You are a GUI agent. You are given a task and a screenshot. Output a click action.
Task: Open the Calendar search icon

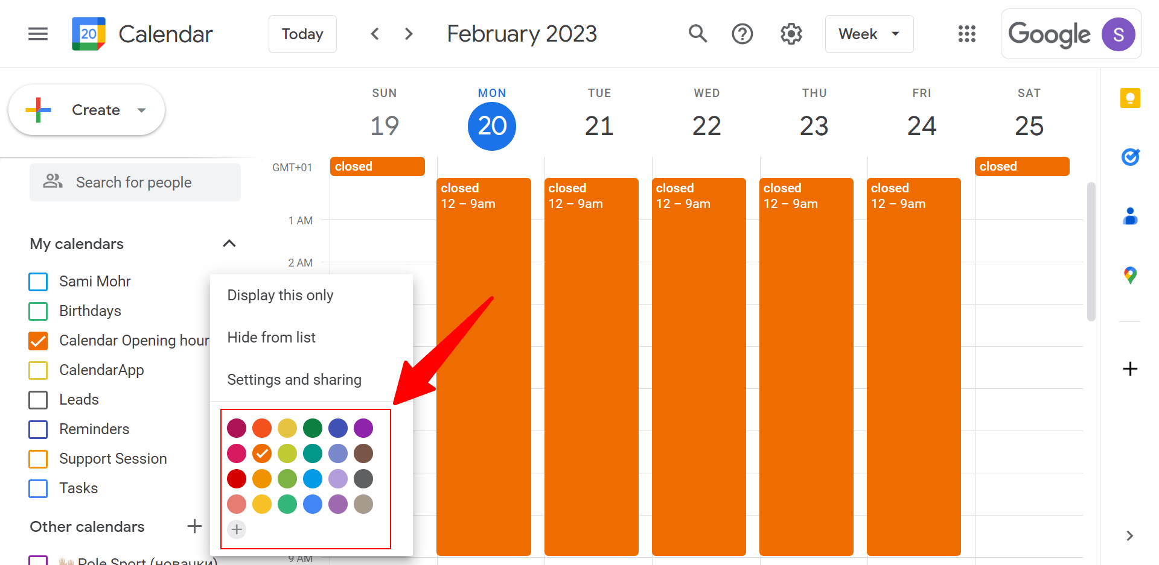697,34
